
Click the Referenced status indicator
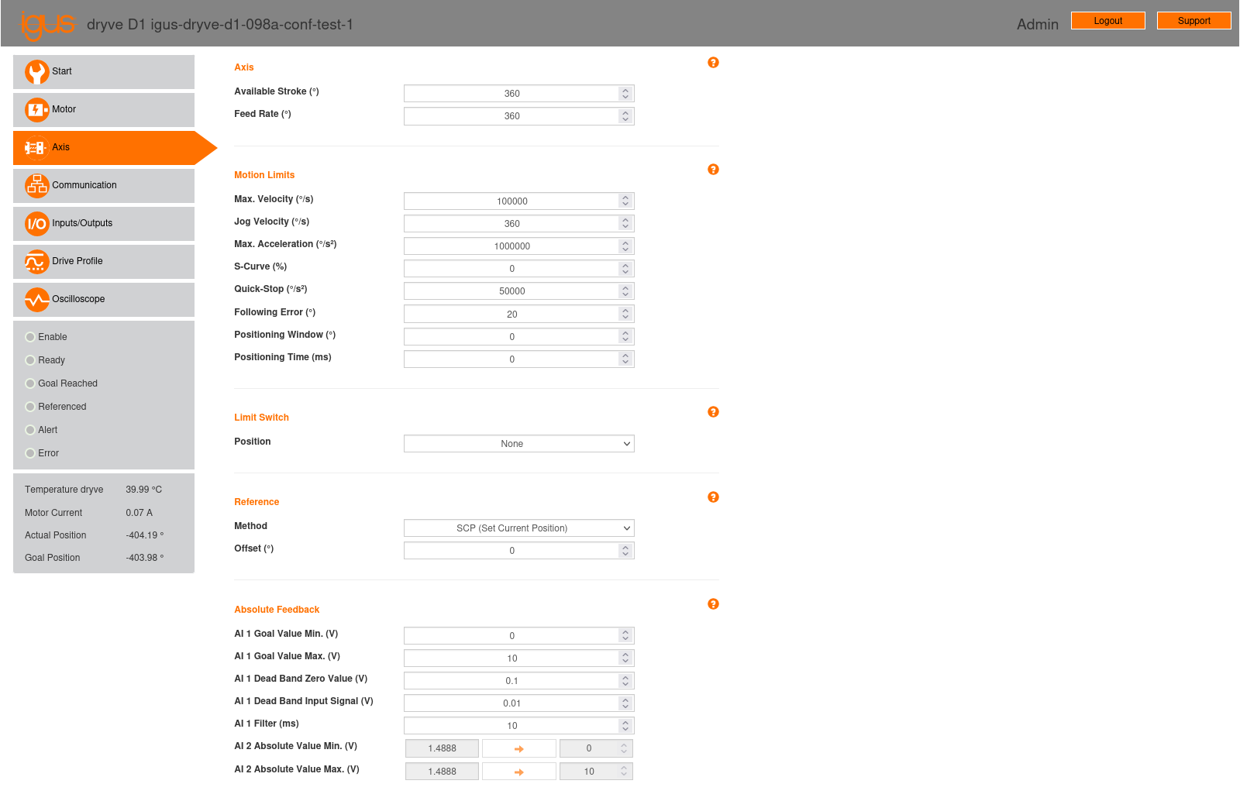tap(30, 407)
